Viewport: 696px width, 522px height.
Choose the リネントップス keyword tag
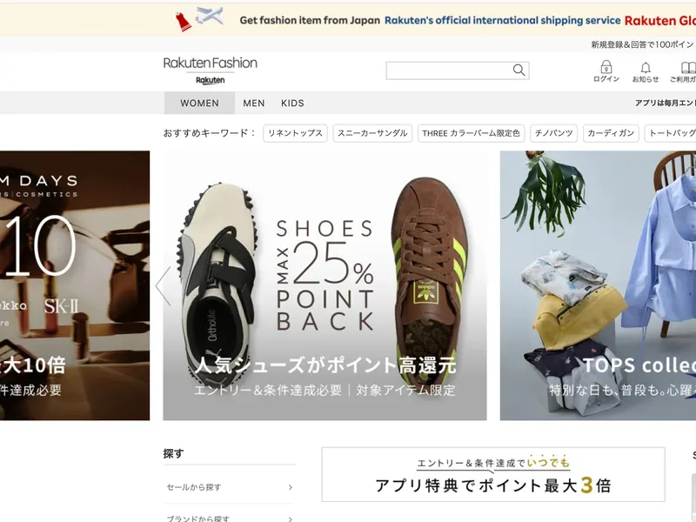click(295, 133)
